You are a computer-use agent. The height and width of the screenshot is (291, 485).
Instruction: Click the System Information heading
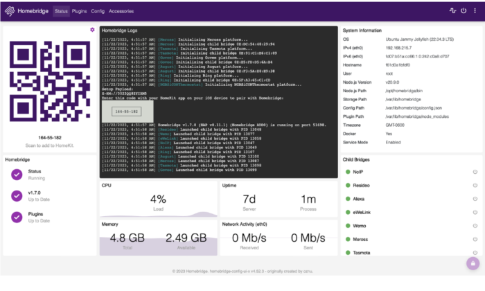(x=362, y=30)
